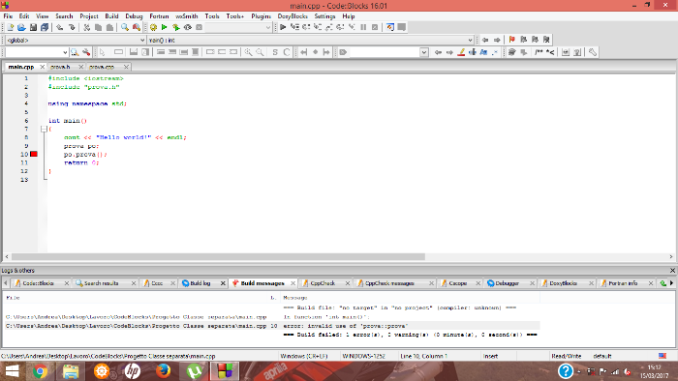Image resolution: width=678 pixels, height=381 pixels.
Task: Switch to the prova.cpp editor tab
Action: coord(102,67)
